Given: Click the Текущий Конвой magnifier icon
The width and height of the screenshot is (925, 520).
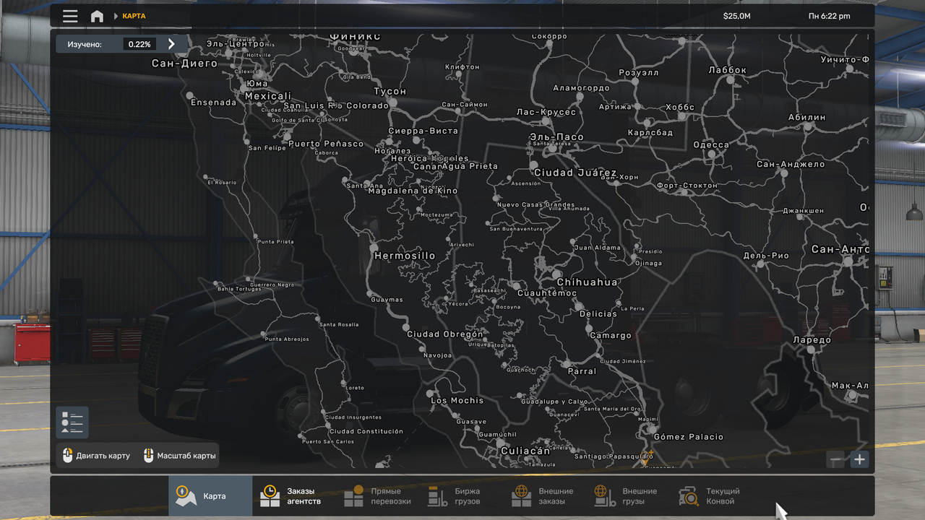Looking at the screenshot, I should pyautogui.click(x=689, y=496).
